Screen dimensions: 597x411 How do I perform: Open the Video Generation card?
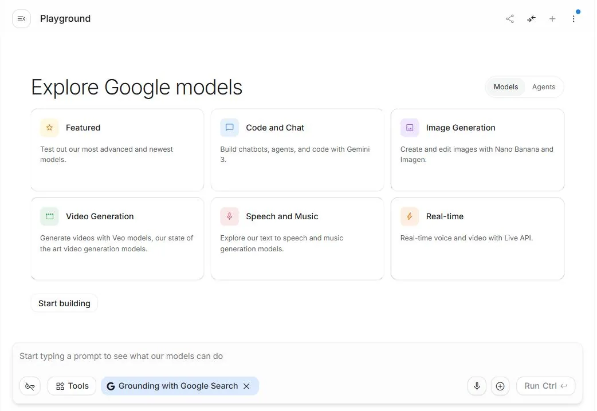click(x=117, y=239)
